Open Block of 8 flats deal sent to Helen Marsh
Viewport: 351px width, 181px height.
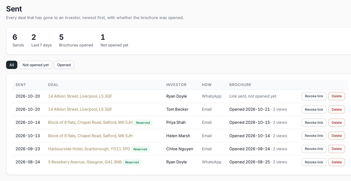[x=90, y=136]
